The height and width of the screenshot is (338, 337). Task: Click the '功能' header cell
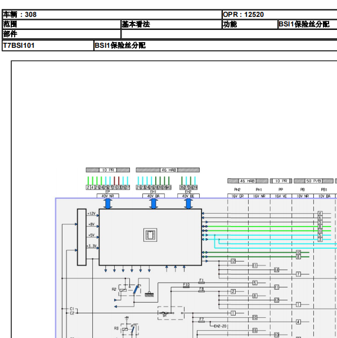[250, 24]
